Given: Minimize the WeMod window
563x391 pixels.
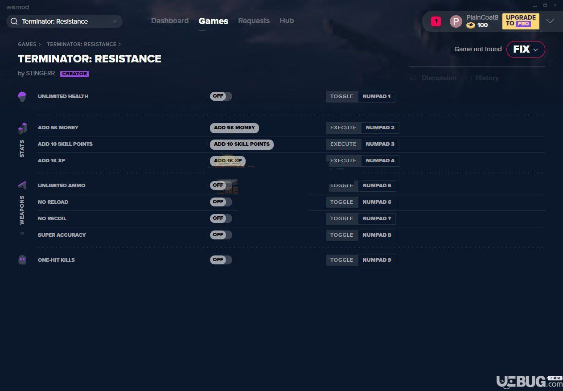Looking at the screenshot, I should coord(534,5).
